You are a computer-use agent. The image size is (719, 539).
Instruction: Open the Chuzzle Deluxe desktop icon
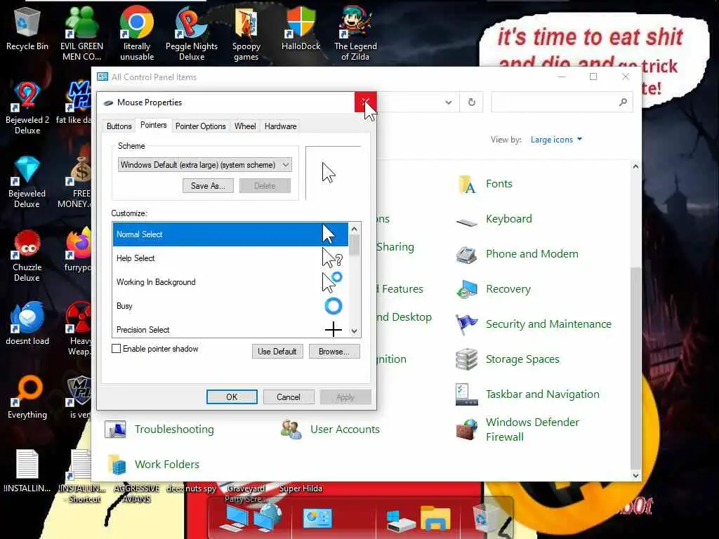click(27, 255)
